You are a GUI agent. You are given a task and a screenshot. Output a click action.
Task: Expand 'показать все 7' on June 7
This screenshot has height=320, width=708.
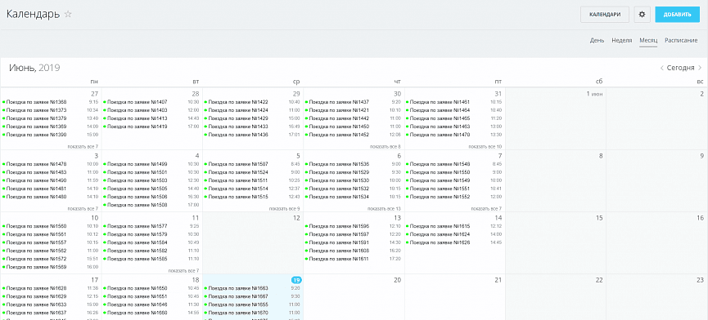(486, 209)
